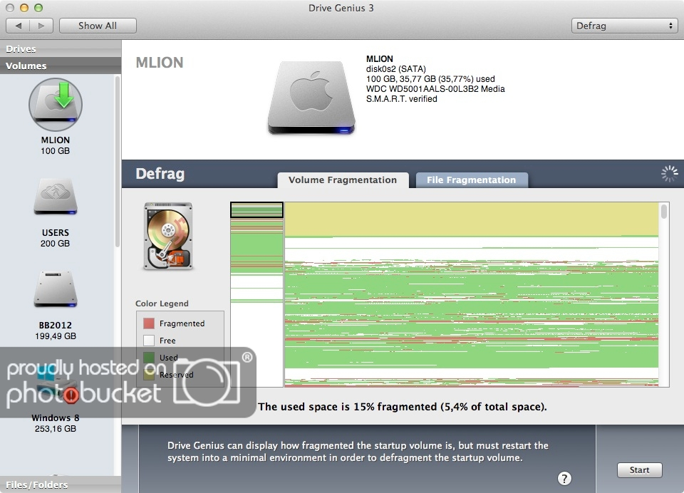Select the MLION volume icon in sidebar
The height and width of the screenshot is (493, 684).
(x=56, y=104)
